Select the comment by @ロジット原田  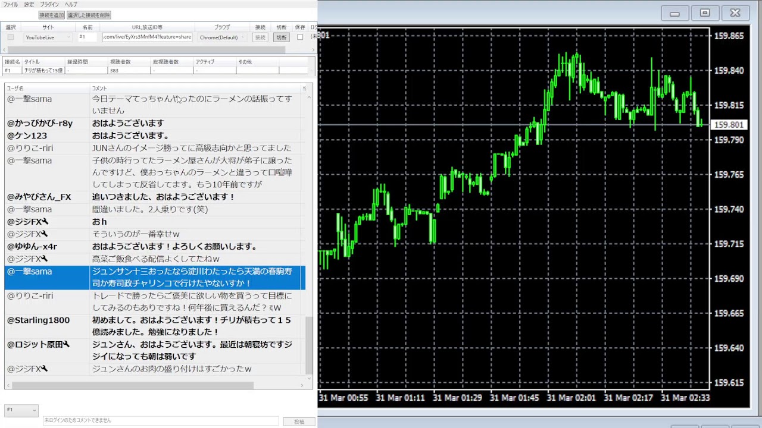point(155,351)
